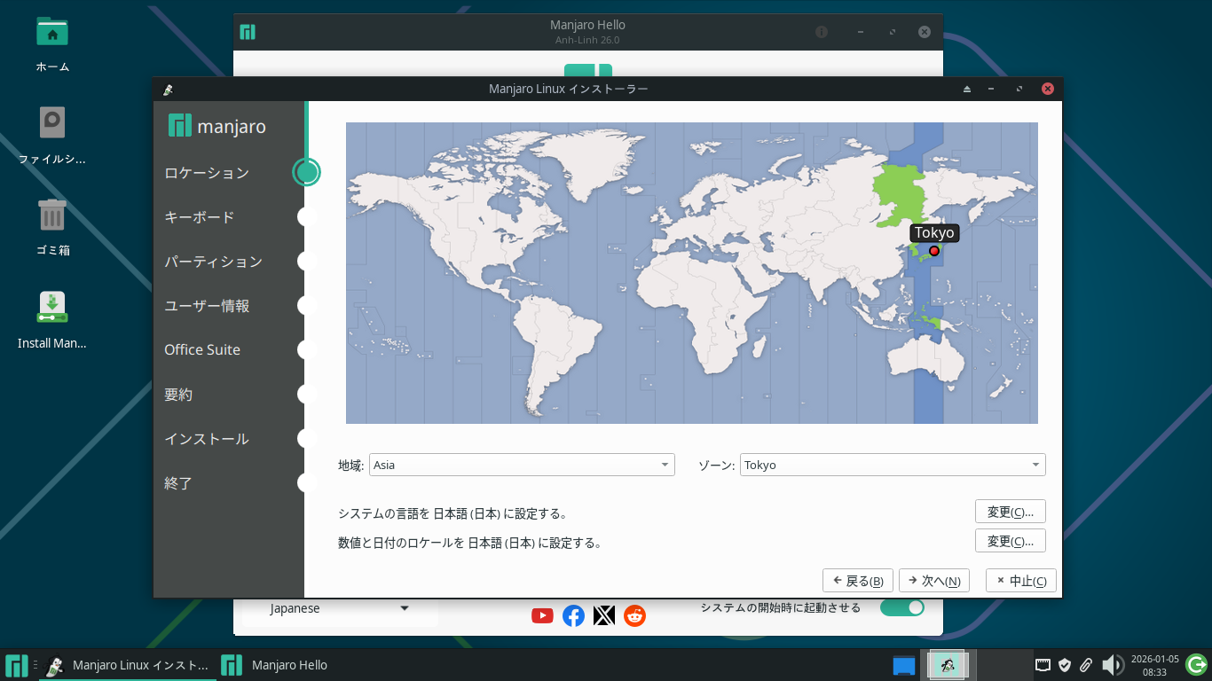The width and height of the screenshot is (1212, 681).
Task: Open Facebook link in Manjaro Hello
Action: coord(574,615)
